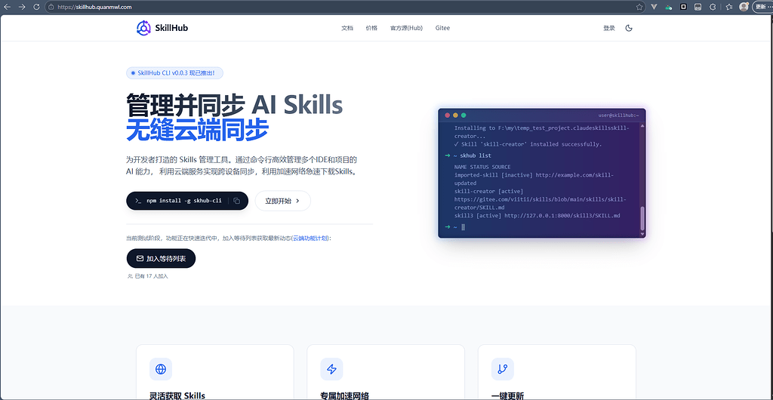Open the 云端功能计划 link
773x400 pixels.
310,238
